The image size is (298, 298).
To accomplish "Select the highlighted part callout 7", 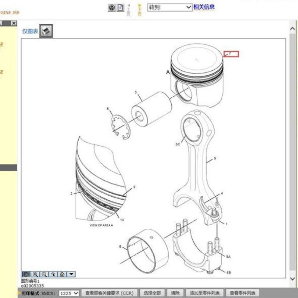I will tap(231, 54).
